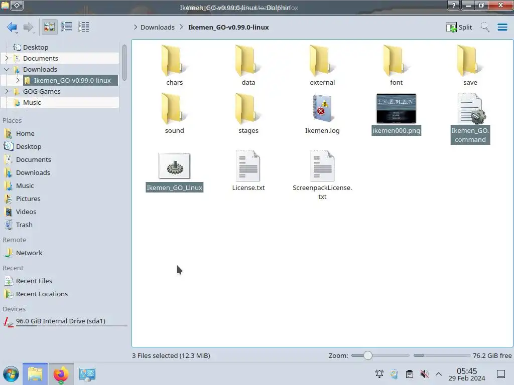
Task: Click the updates tray icon
Action: click(395, 374)
